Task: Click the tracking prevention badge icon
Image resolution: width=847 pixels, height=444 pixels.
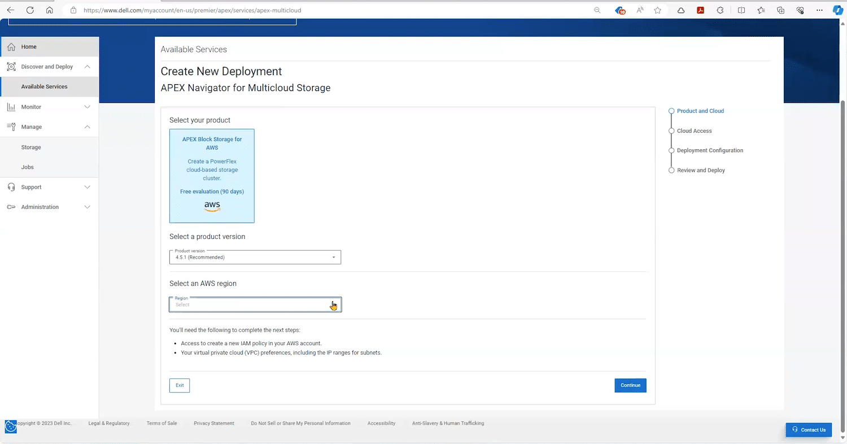Action: [620, 10]
